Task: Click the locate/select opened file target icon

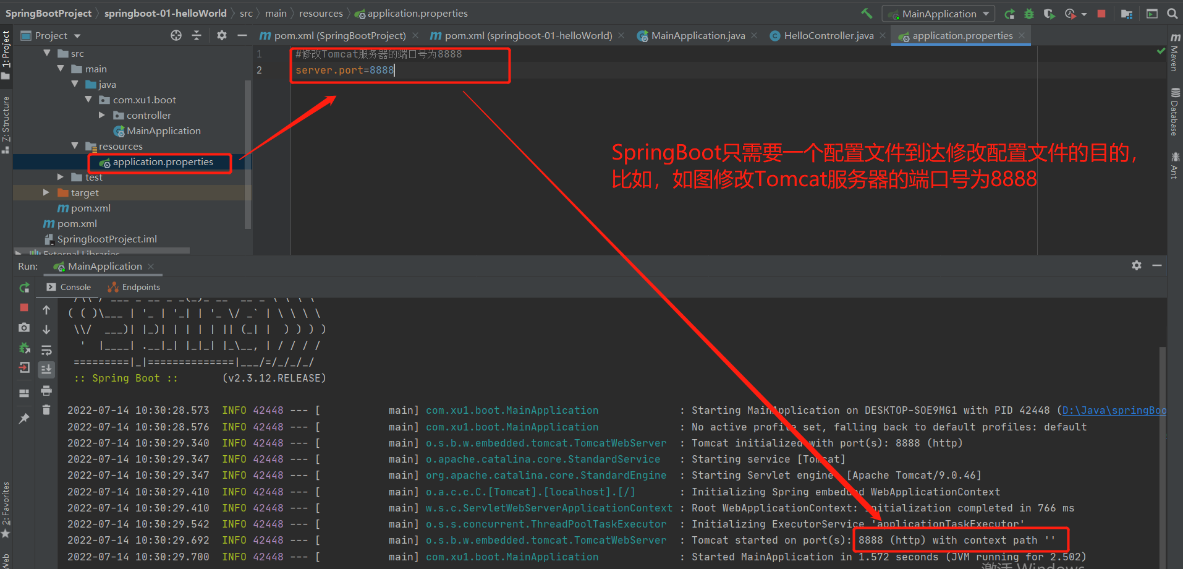Action: tap(176, 35)
